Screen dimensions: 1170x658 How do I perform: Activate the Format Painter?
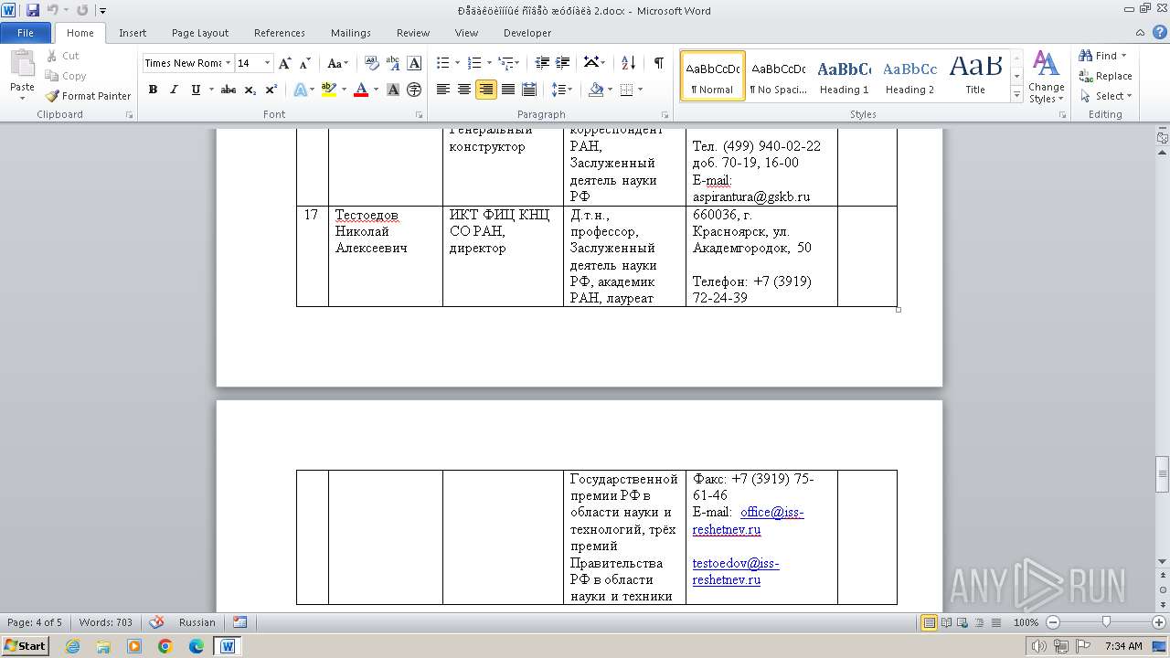89,96
